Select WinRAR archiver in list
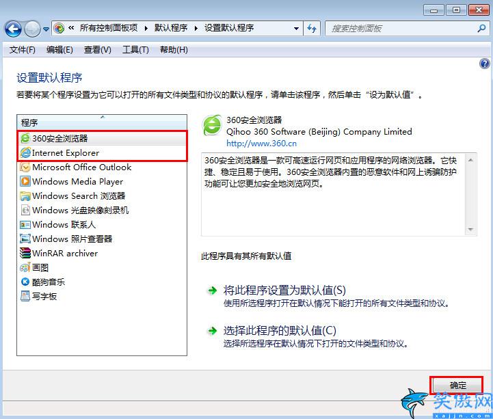493x419 pixels. coord(102,254)
